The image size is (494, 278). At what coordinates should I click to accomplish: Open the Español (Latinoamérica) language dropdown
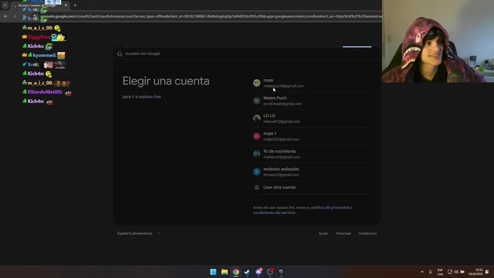pyautogui.click(x=139, y=233)
